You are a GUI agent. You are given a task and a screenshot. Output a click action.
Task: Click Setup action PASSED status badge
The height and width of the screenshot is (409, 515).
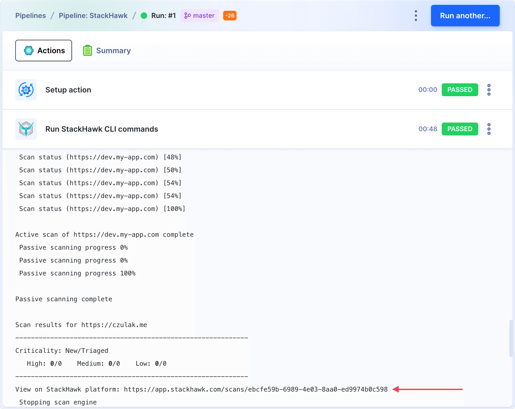click(x=460, y=90)
